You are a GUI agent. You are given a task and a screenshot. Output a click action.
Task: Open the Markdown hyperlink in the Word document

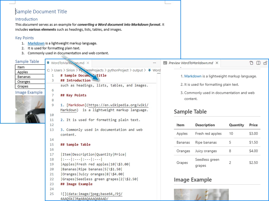tap(36, 43)
